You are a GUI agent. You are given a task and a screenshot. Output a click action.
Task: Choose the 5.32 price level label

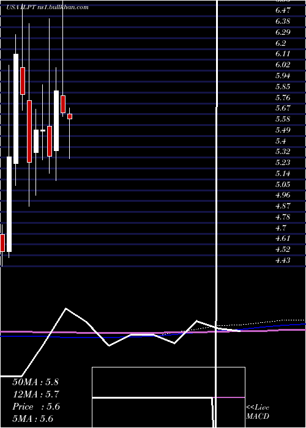[x=283, y=152]
